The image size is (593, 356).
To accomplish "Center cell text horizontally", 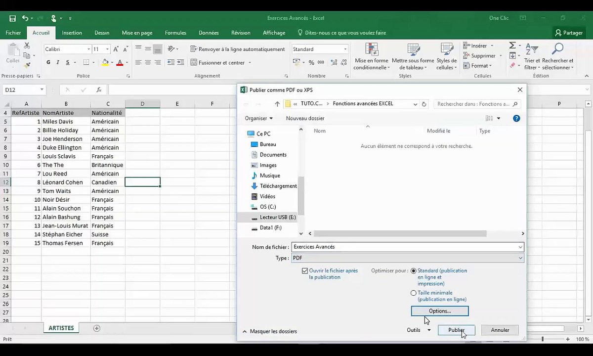I will point(148,63).
